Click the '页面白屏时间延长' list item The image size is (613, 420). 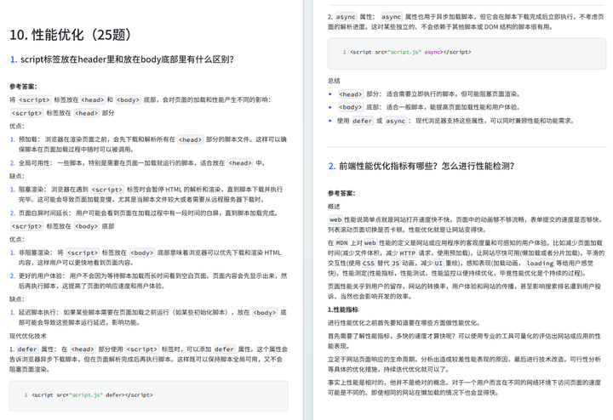pos(144,213)
